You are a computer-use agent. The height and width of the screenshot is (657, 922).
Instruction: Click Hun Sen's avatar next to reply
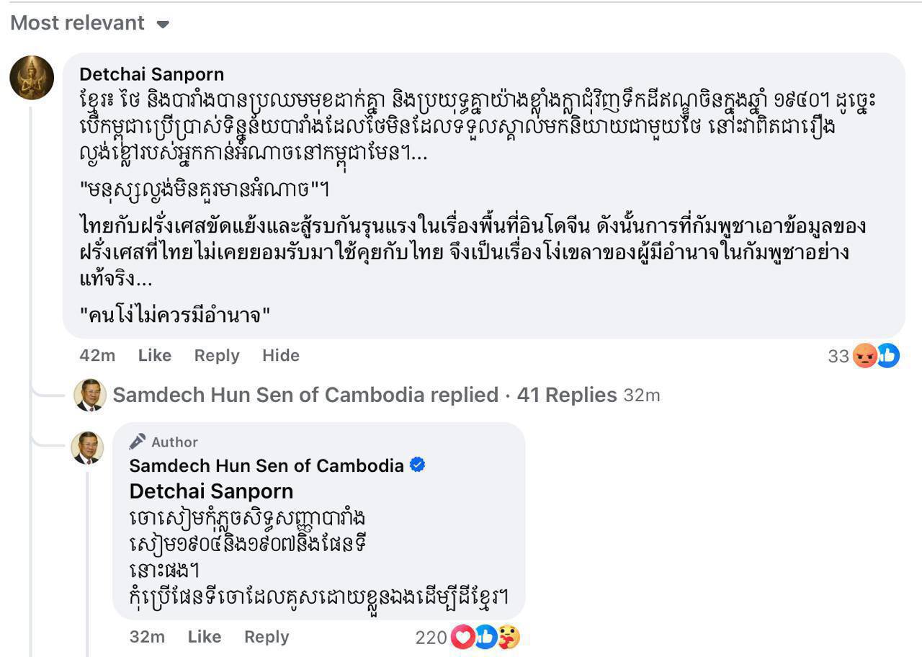click(x=87, y=448)
